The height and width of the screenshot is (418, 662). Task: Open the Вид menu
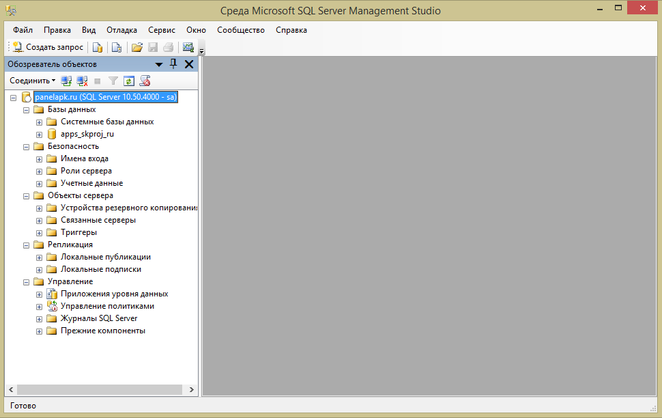[89, 30]
